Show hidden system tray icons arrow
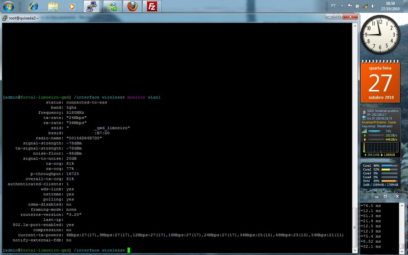This screenshot has width=408, height=255. (x=342, y=6)
